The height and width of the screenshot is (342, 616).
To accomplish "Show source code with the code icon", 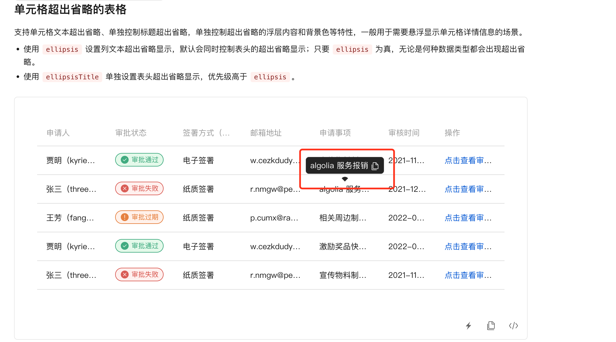I will coord(513,326).
